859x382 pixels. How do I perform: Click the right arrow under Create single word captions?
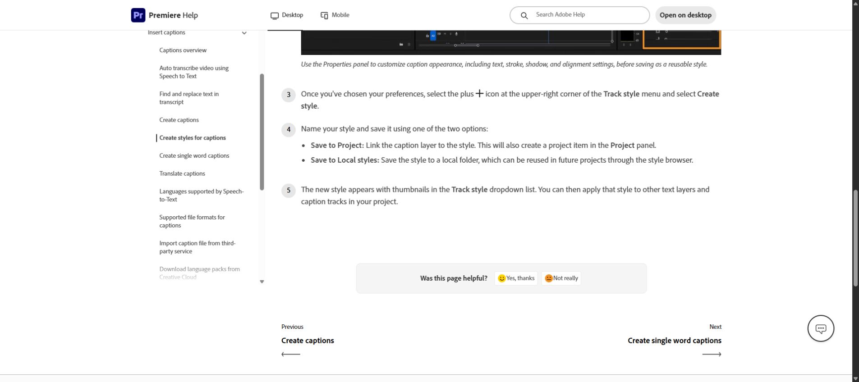click(712, 354)
